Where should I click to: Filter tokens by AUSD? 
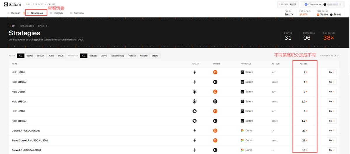[51, 56]
